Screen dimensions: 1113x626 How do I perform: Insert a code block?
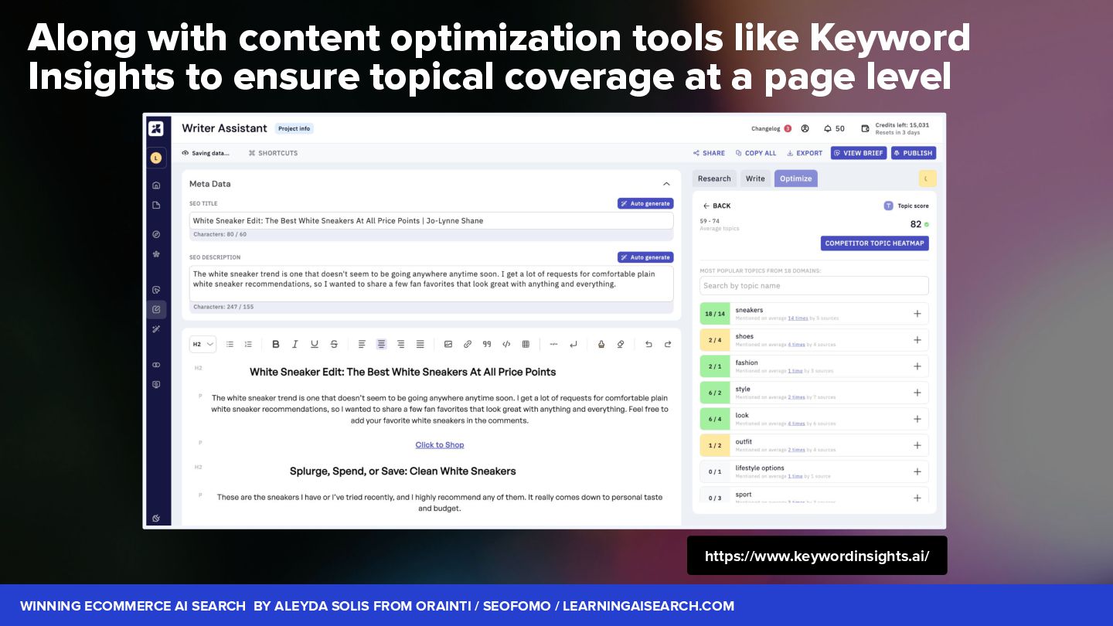(x=506, y=344)
